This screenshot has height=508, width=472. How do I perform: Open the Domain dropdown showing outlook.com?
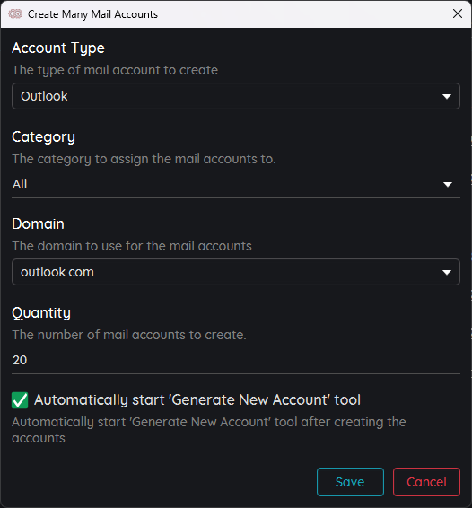(x=236, y=272)
